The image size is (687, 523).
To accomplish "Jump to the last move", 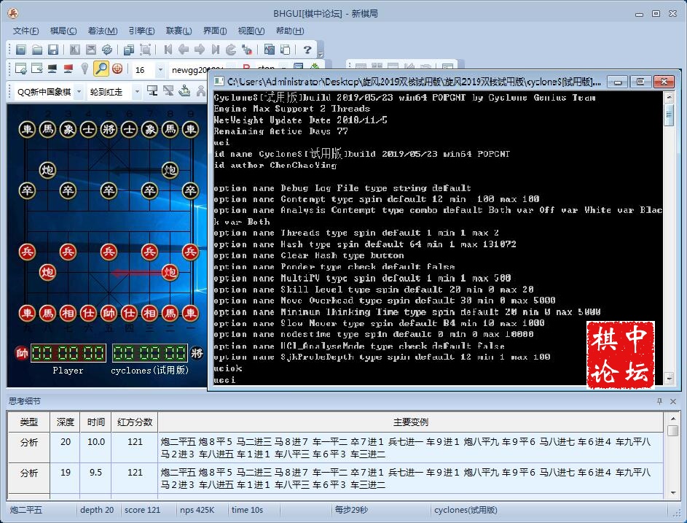I will pos(215,50).
